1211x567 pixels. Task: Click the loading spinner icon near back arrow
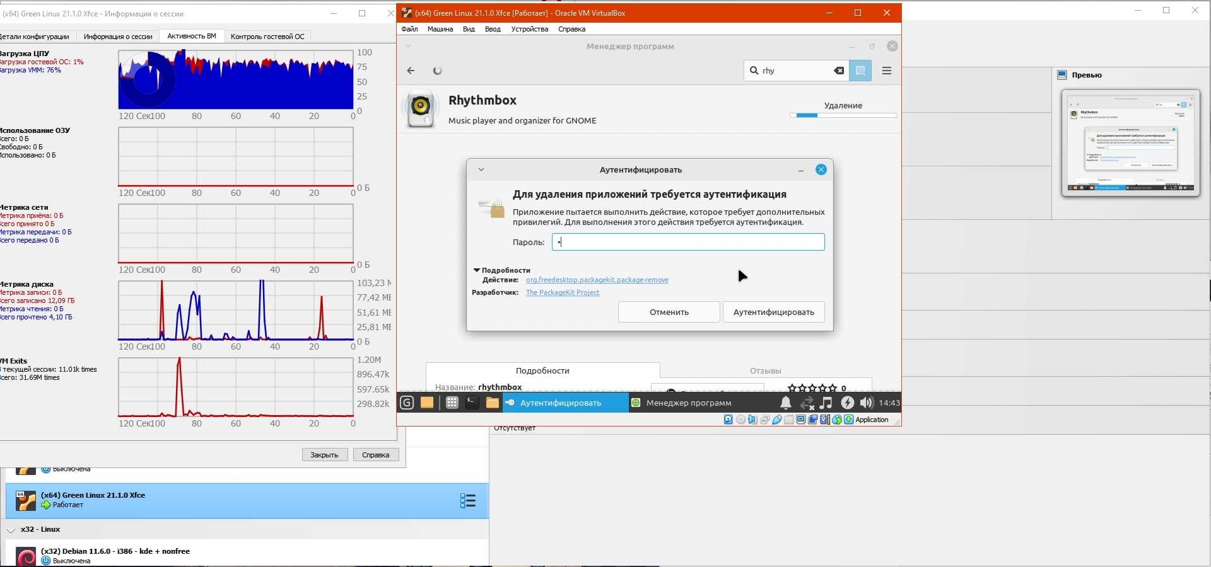coord(438,71)
